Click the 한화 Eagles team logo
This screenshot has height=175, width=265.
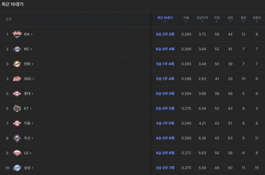(x=17, y=64)
